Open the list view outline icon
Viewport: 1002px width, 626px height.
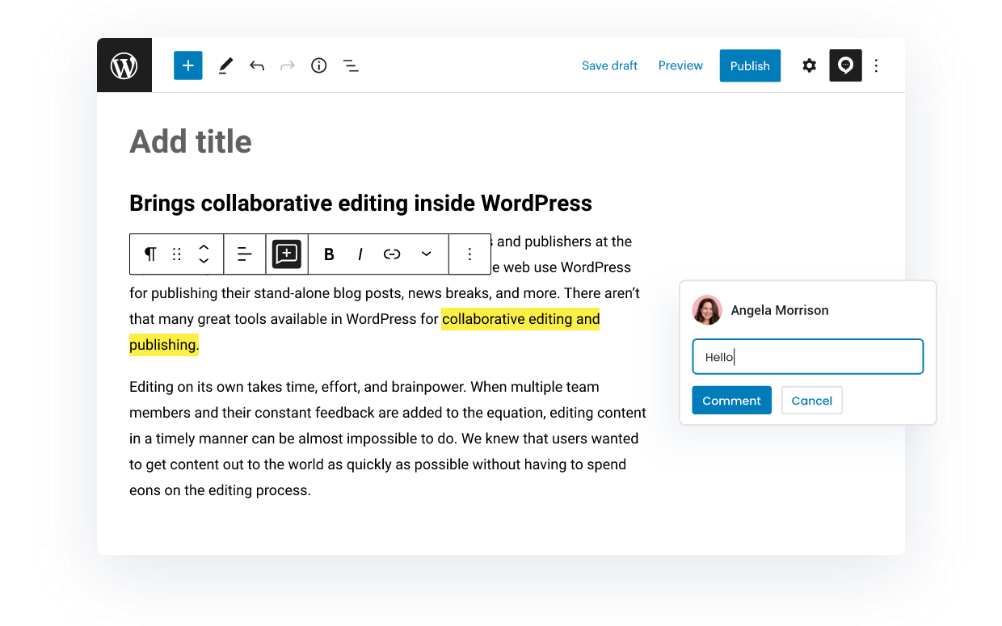click(351, 66)
